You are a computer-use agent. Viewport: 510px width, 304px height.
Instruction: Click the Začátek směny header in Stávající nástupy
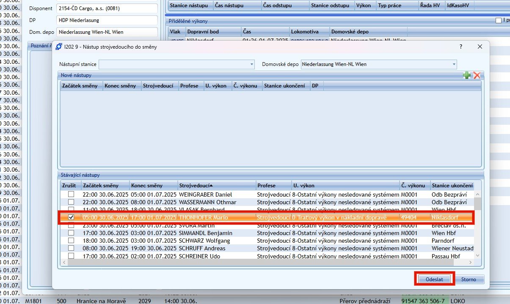click(100, 186)
